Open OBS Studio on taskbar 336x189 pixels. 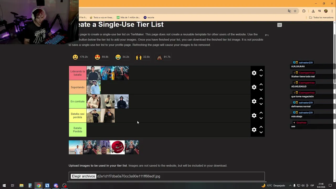(x=64, y=186)
